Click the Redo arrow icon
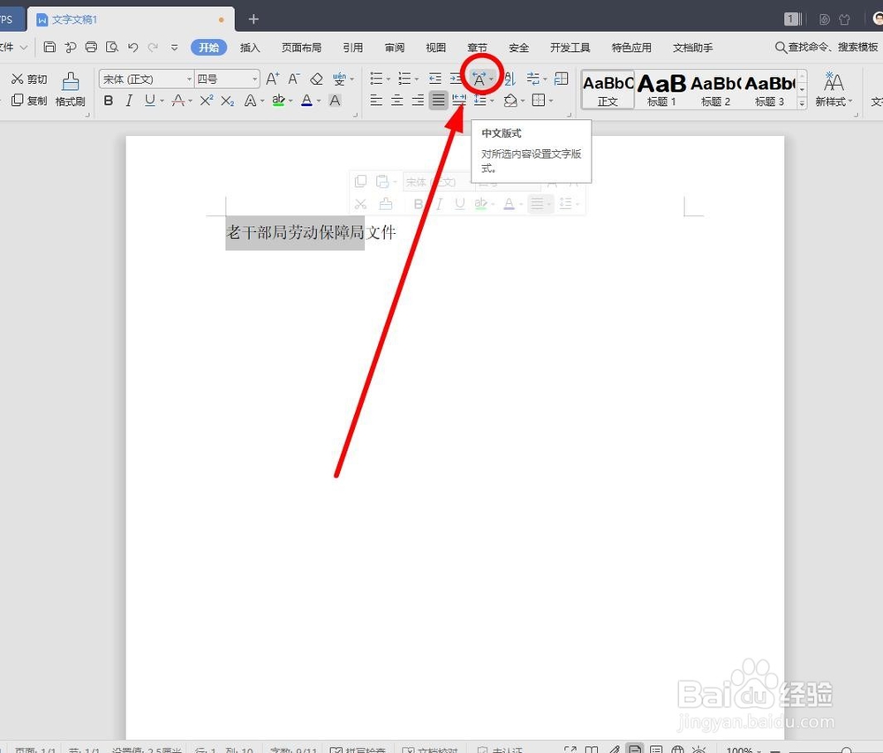The width and height of the screenshot is (883, 753). [x=153, y=48]
